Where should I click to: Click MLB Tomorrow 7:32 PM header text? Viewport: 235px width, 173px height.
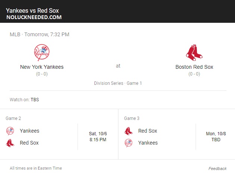tap(40, 34)
